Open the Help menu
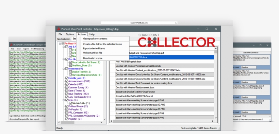 point(92,34)
